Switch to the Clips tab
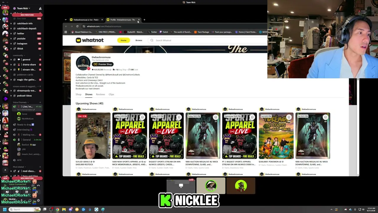Image resolution: width=378 pixels, height=213 pixels. pyautogui.click(x=111, y=94)
